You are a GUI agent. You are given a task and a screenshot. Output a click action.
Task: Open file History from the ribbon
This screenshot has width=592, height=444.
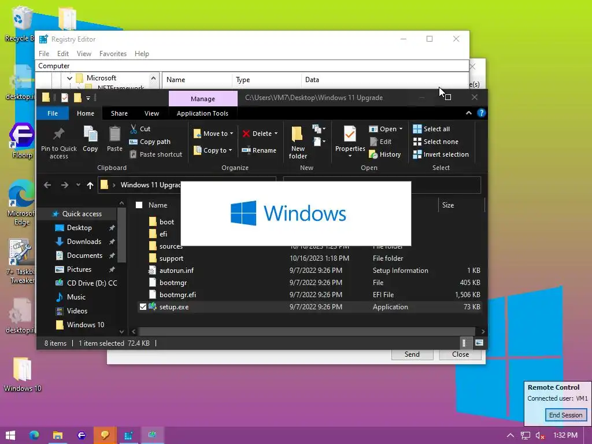(x=384, y=154)
